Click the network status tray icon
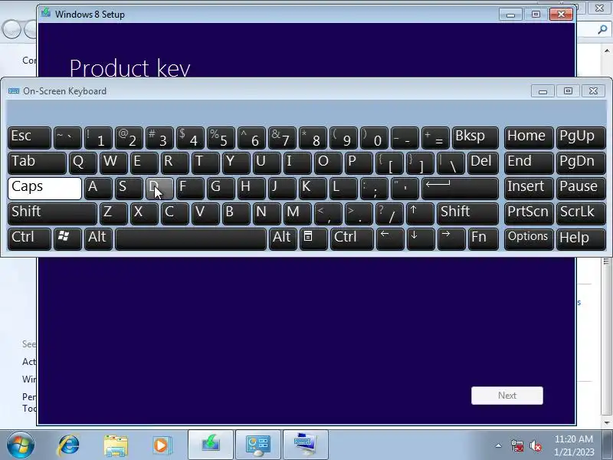 517,445
